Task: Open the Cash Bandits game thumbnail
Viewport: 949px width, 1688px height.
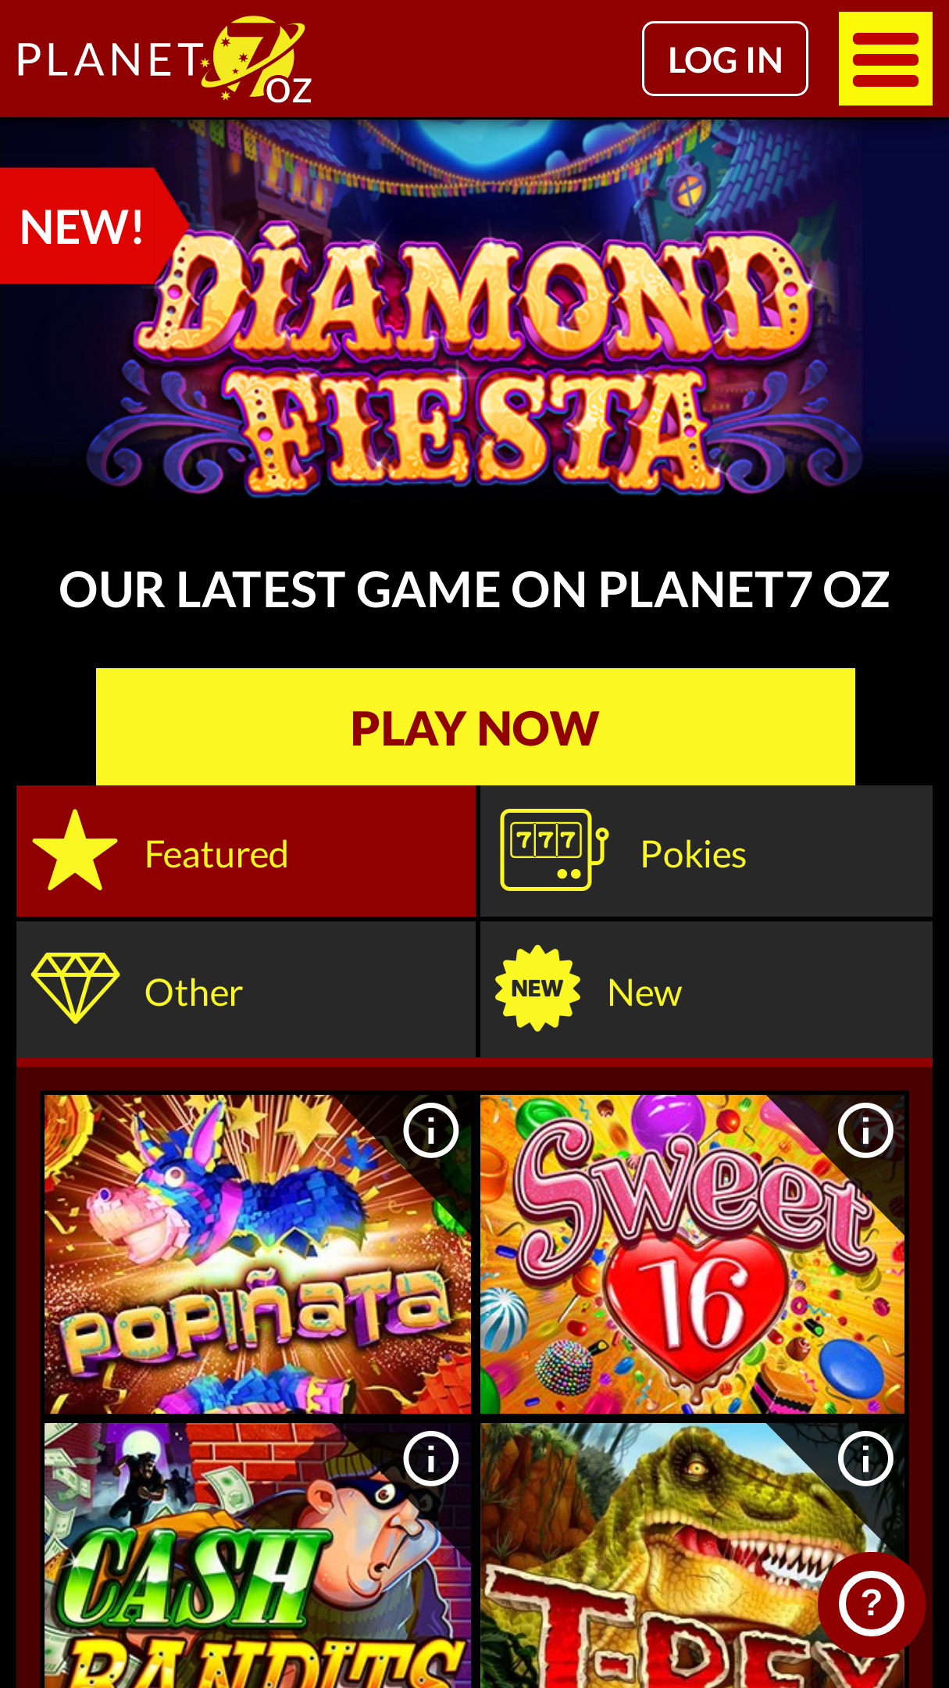Action: coord(258,1555)
